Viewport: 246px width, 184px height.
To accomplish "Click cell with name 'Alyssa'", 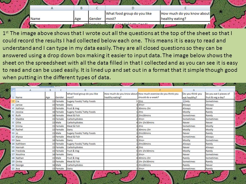I will pyautogui.click(x=30, y=137).
